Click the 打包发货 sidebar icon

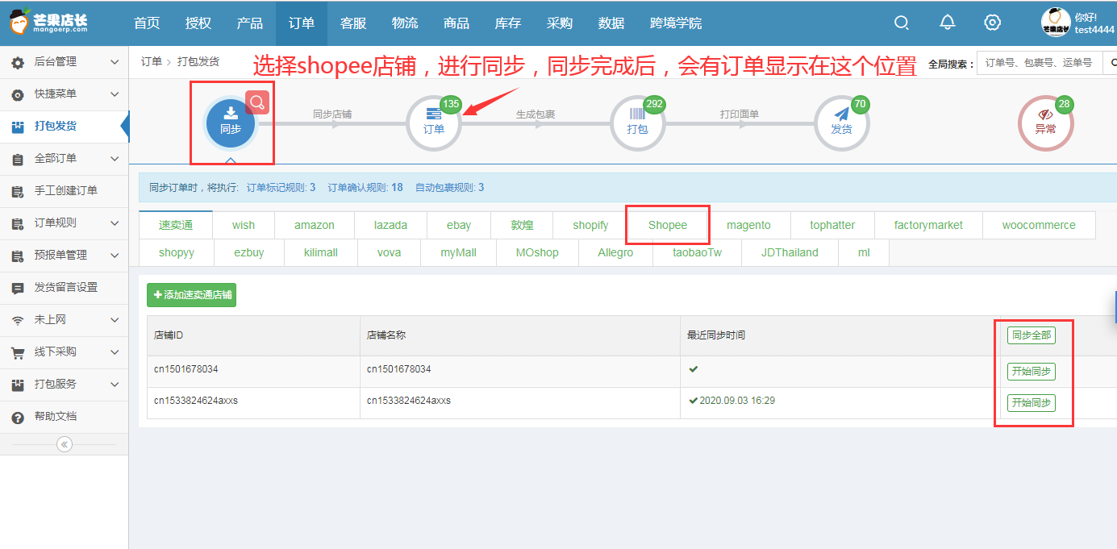coord(18,127)
